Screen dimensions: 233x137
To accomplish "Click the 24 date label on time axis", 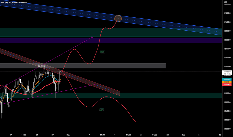I will (37, 135).
